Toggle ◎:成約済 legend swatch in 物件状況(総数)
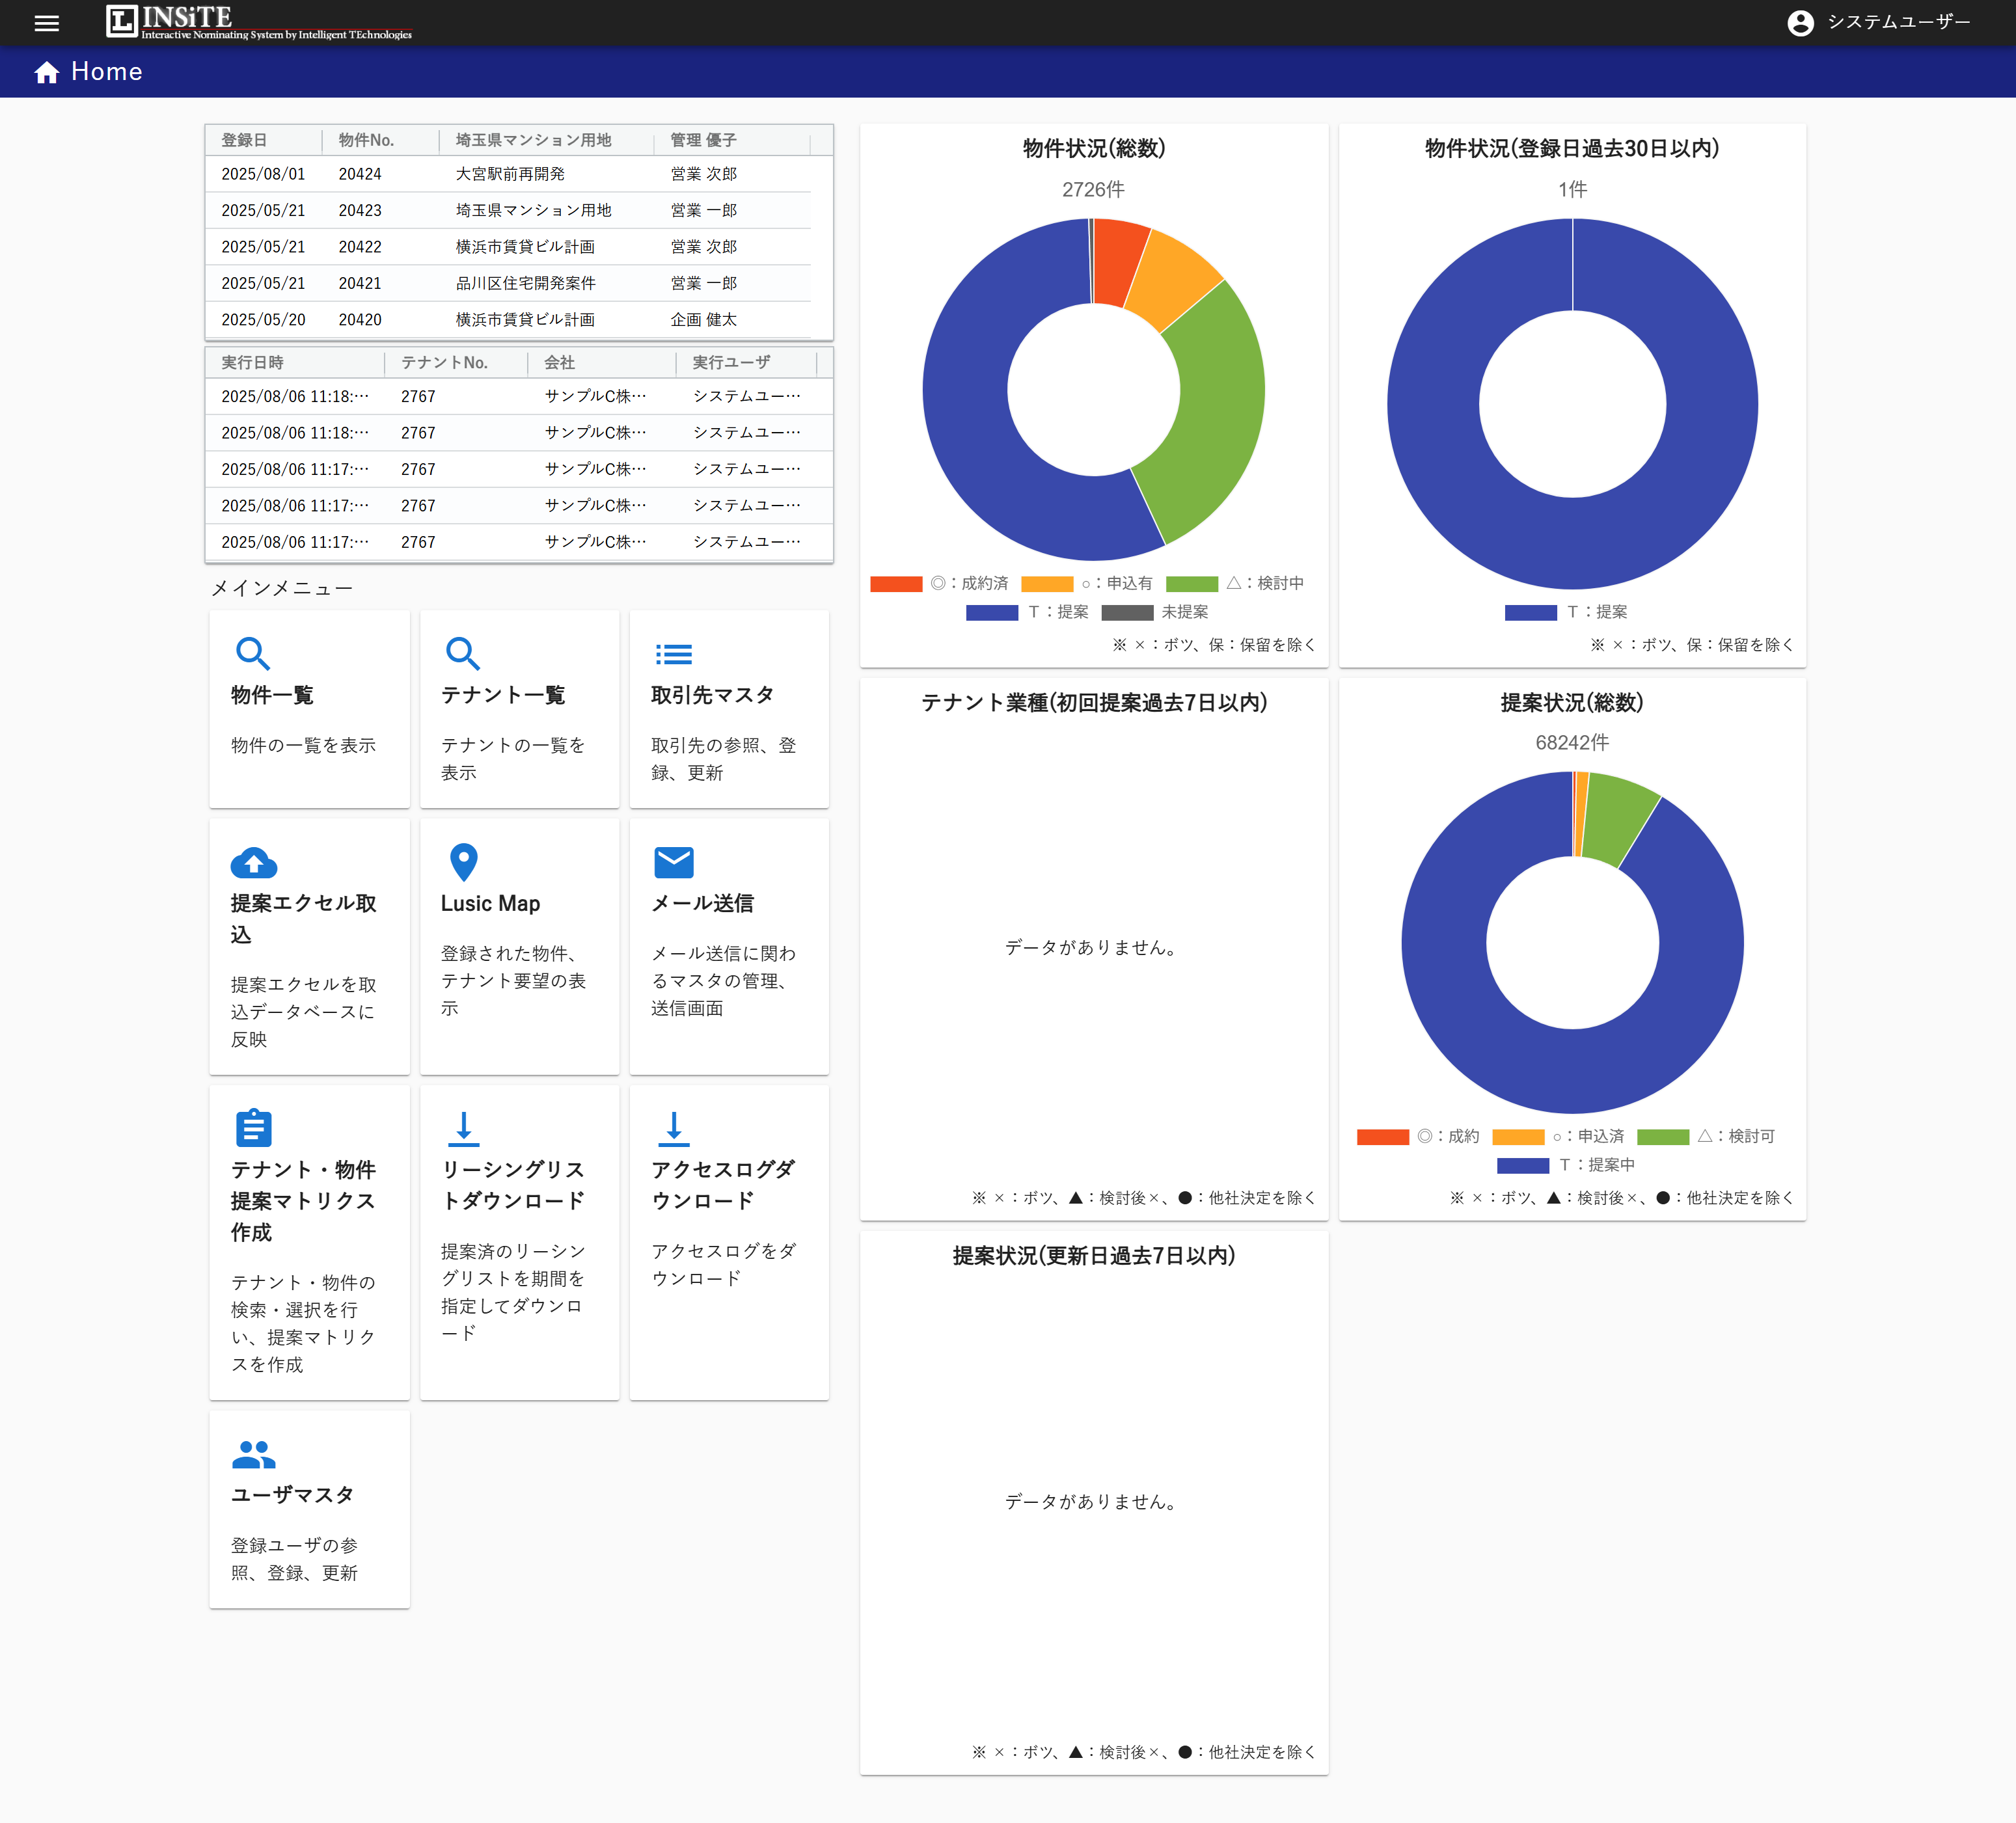This screenshot has height=1823, width=2016. [x=896, y=584]
